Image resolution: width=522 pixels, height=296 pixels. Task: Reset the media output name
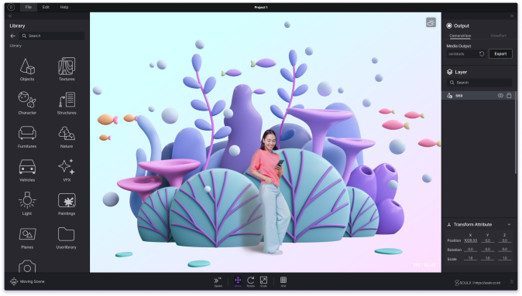click(x=482, y=54)
